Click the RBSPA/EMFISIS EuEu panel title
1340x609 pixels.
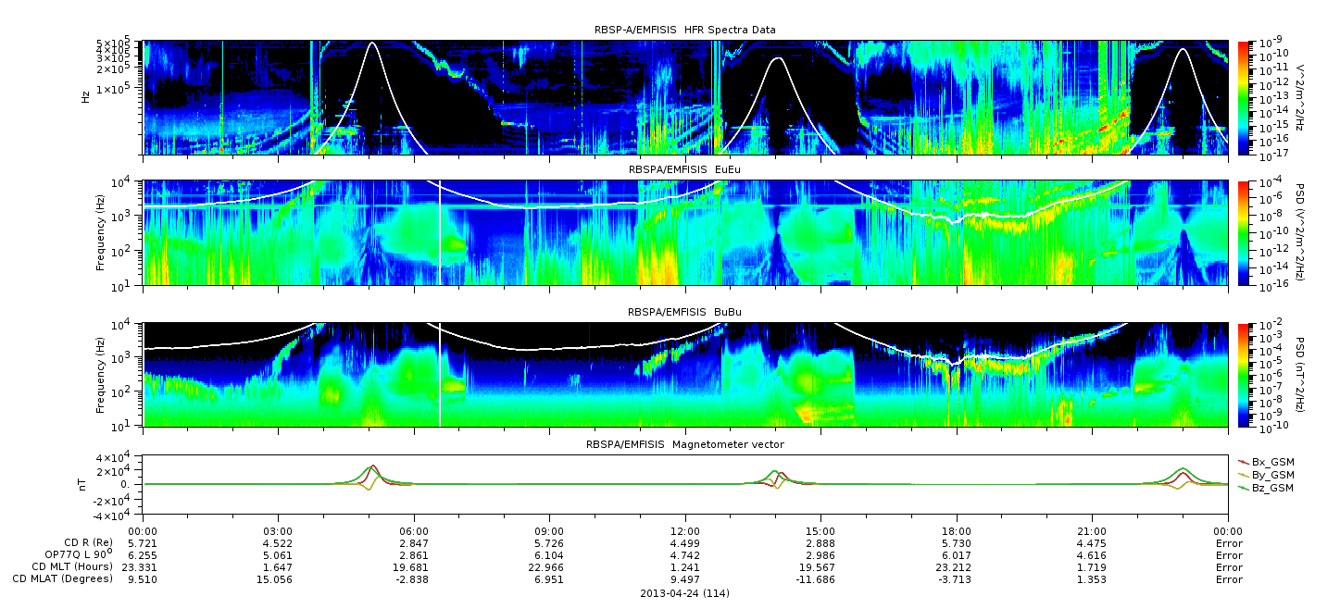pos(684,169)
